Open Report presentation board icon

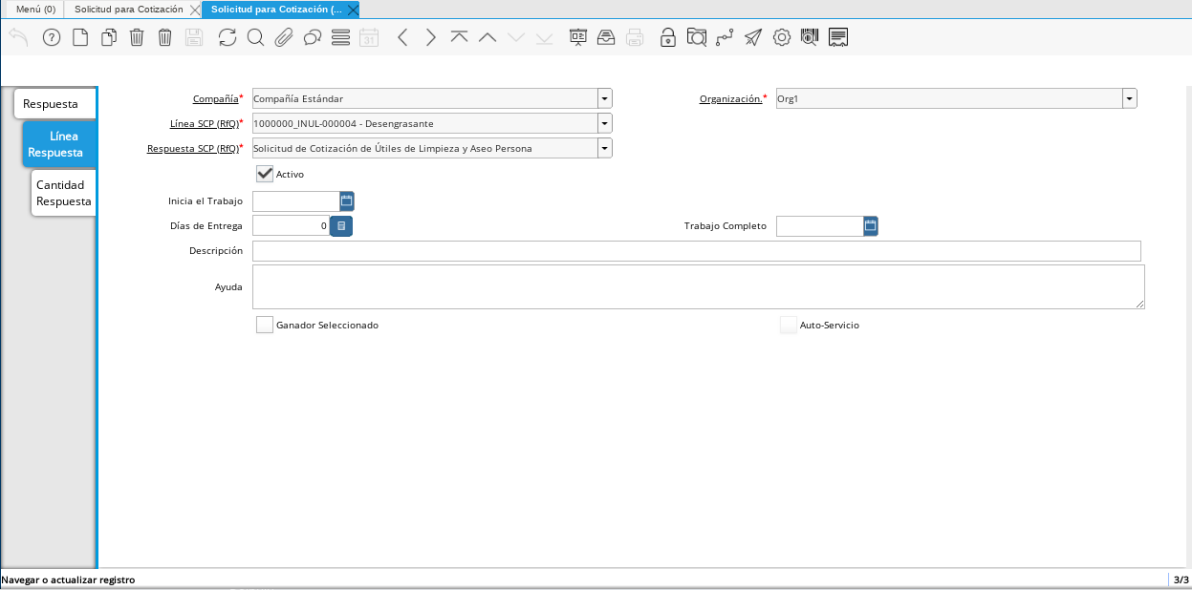(x=578, y=37)
